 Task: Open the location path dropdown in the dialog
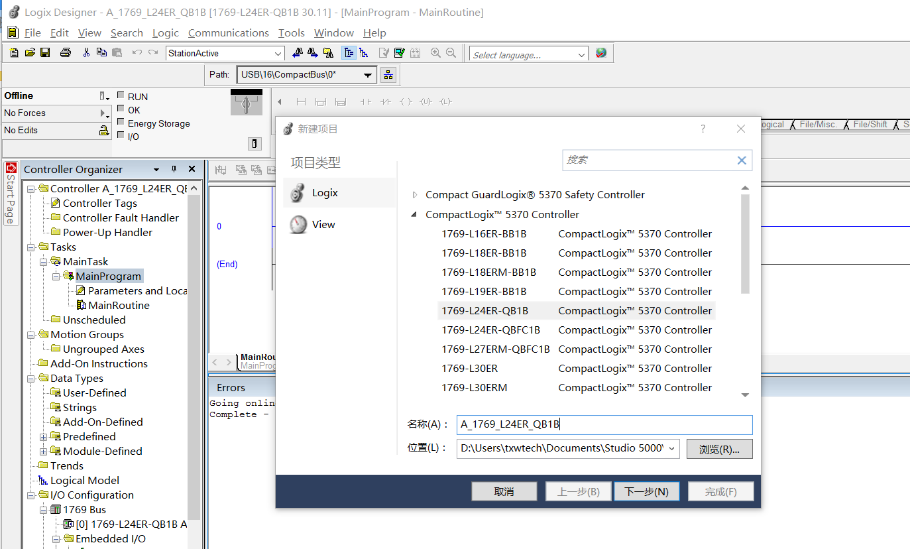[x=673, y=449]
